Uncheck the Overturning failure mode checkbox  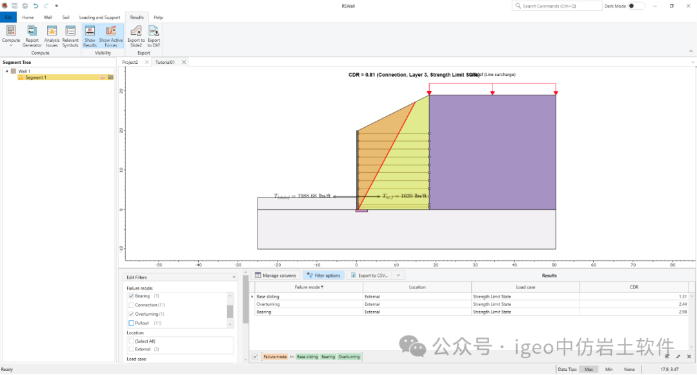(132, 314)
